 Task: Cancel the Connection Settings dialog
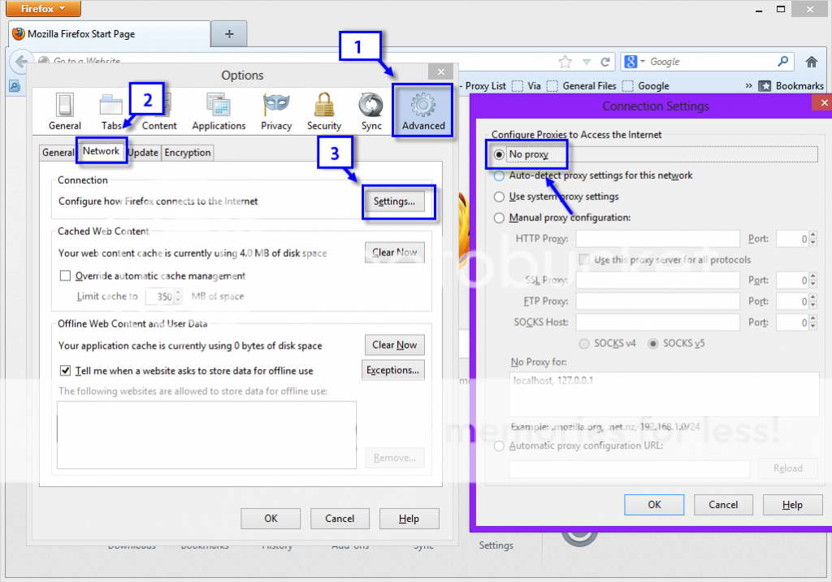tap(723, 505)
